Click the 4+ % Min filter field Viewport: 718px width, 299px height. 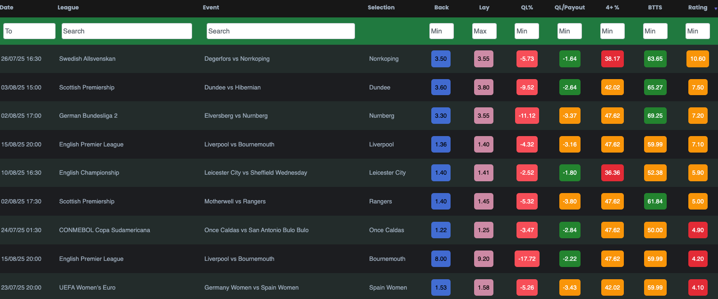coord(613,31)
